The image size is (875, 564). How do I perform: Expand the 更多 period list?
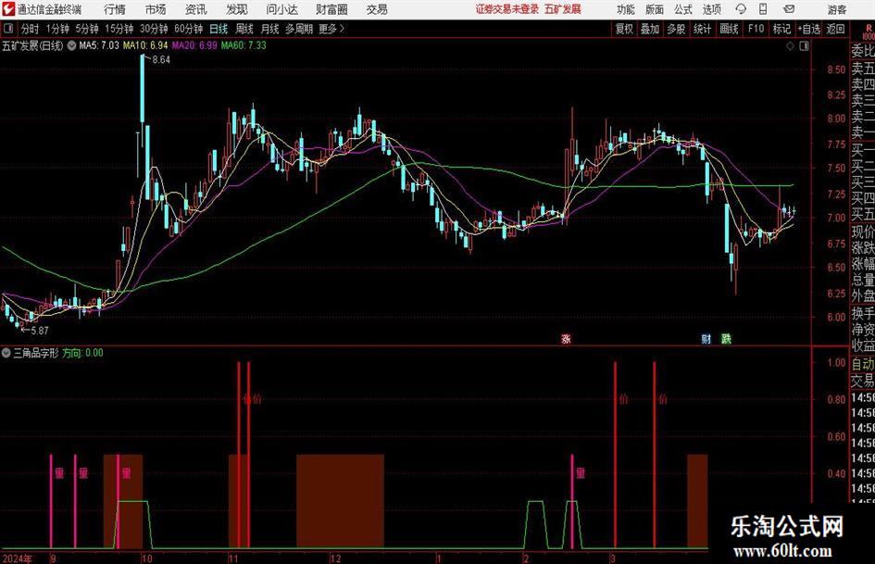(x=332, y=29)
